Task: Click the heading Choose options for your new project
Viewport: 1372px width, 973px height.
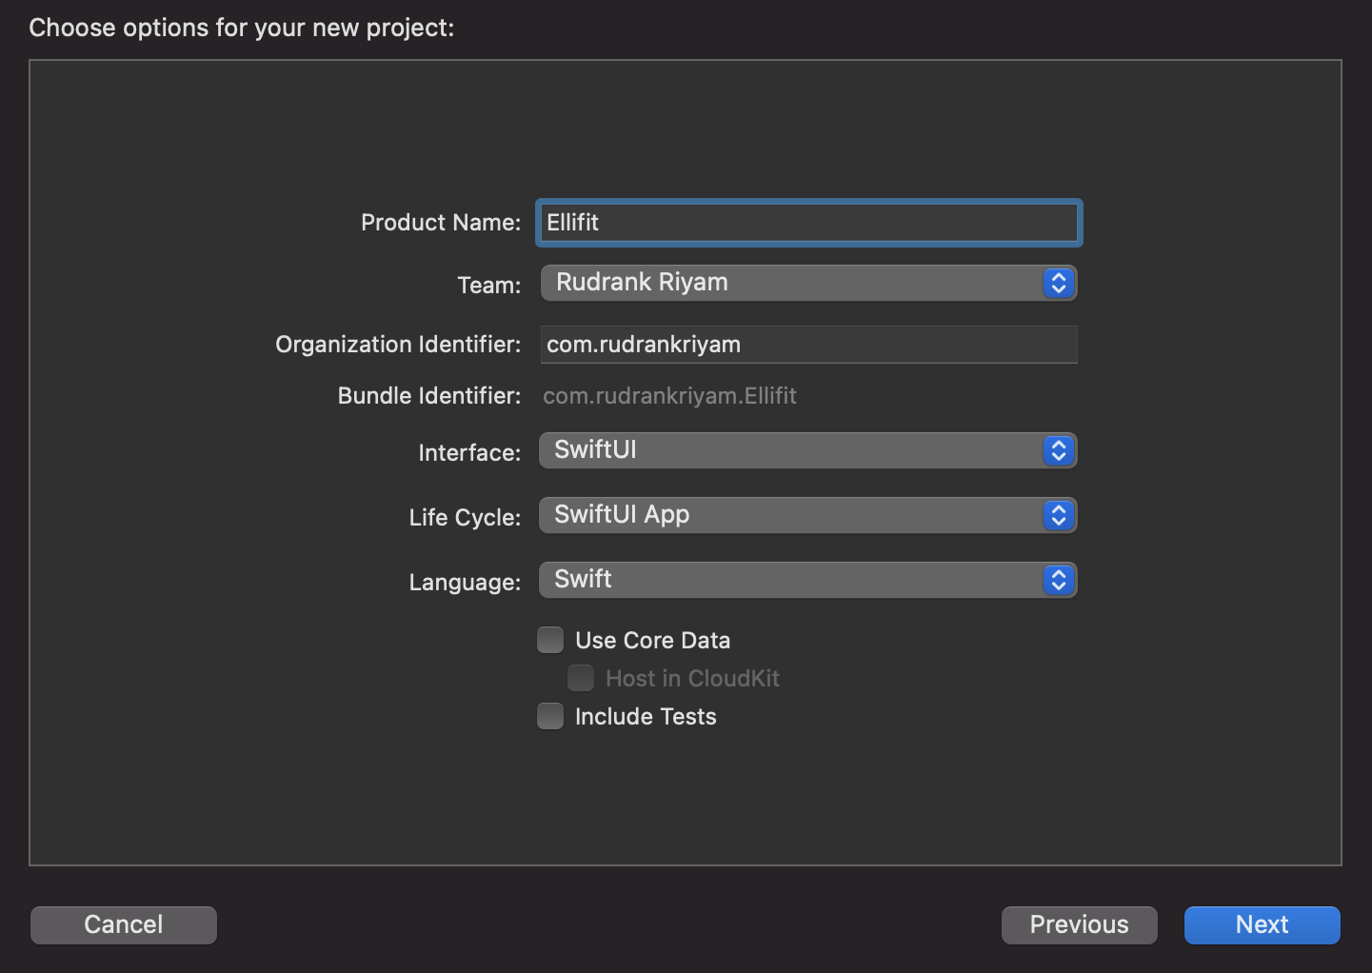Action: tap(242, 28)
